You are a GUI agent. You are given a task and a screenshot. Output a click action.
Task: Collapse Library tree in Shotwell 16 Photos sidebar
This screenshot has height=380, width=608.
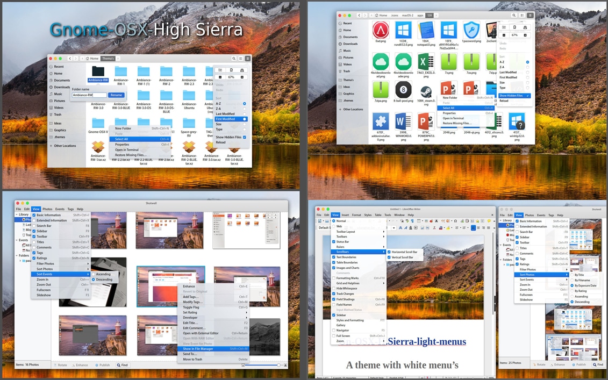click(x=17, y=214)
